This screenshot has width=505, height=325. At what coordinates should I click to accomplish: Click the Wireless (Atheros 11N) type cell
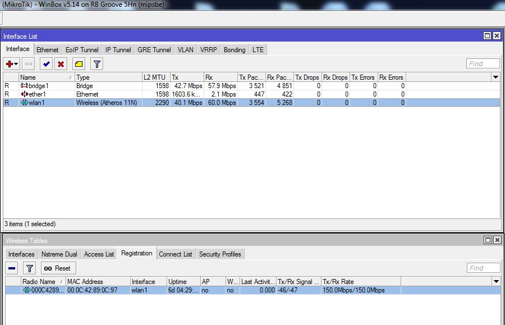click(107, 103)
